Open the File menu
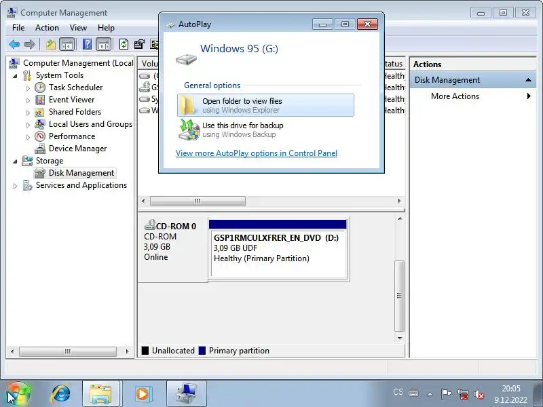Screen dimensions: 543x407 click(18, 28)
